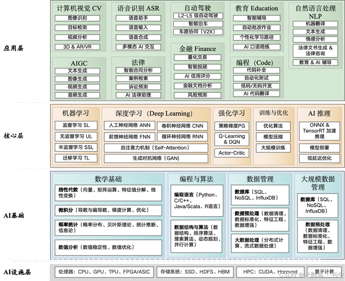Screen dimensions: 345x281
Task: Select the ONNX & TensorRT 加速推理 box
Action: pyautogui.click(x=319, y=131)
